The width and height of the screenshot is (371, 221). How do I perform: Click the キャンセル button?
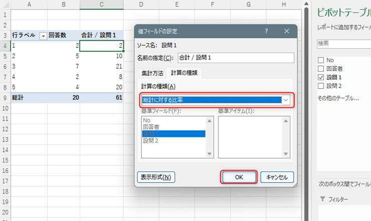276,177
